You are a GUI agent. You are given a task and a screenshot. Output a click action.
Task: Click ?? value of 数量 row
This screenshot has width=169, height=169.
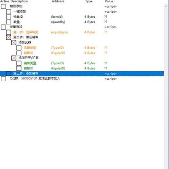[x=106, y=22]
